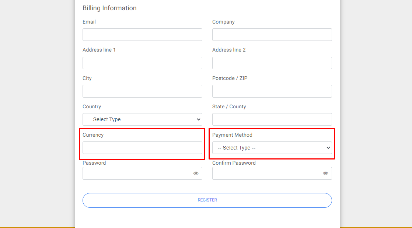The width and height of the screenshot is (412, 228).
Task: Select the State / County field
Action: [272, 119]
